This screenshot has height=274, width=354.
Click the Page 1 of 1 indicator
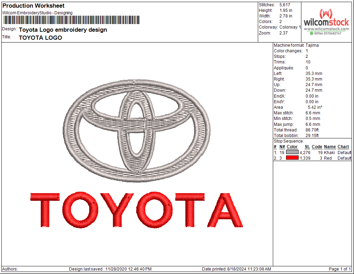pos(340,269)
